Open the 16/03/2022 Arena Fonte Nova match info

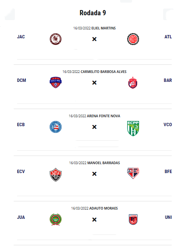(94, 116)
